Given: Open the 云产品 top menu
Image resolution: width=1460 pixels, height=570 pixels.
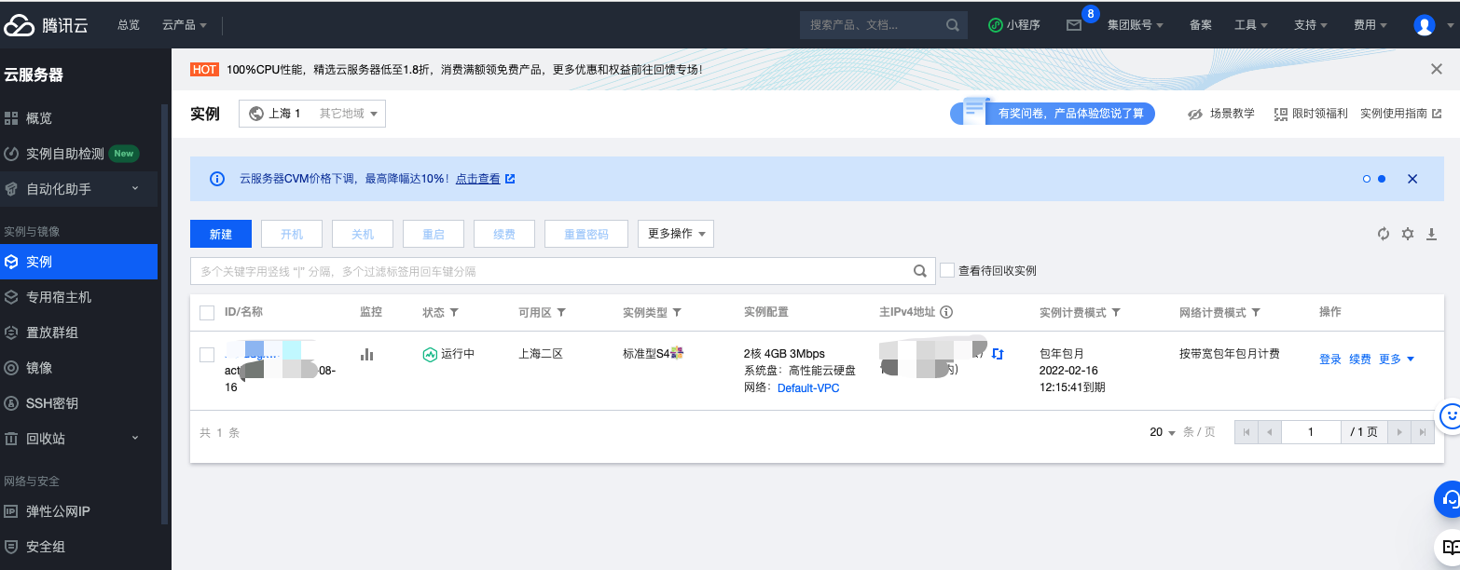Looking at the screenshot, I should click(184, 25).
